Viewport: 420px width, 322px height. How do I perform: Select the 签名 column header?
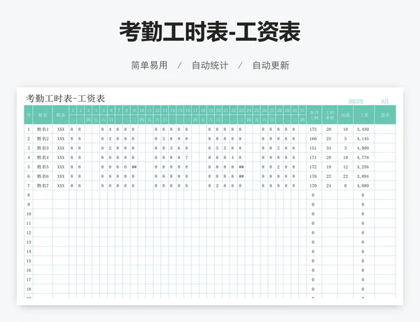tap(385, 115)
